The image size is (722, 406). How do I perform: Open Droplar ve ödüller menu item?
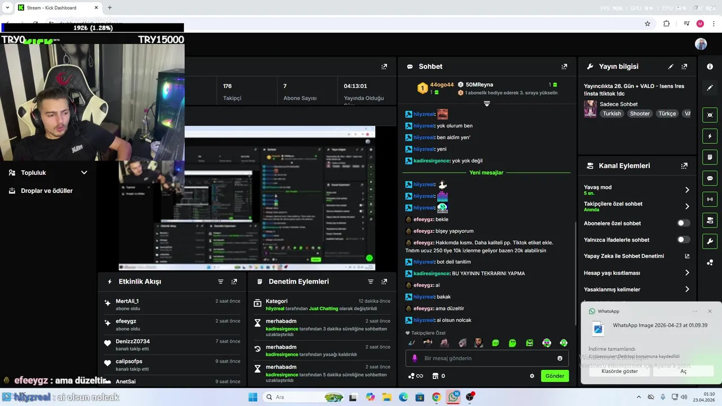pos(48,191)
